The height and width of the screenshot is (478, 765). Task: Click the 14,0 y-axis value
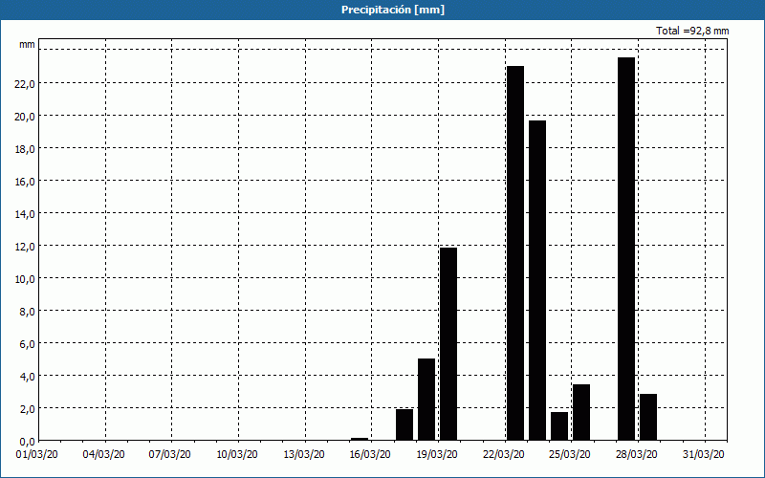pyautogui.click(x=25, y=214)
